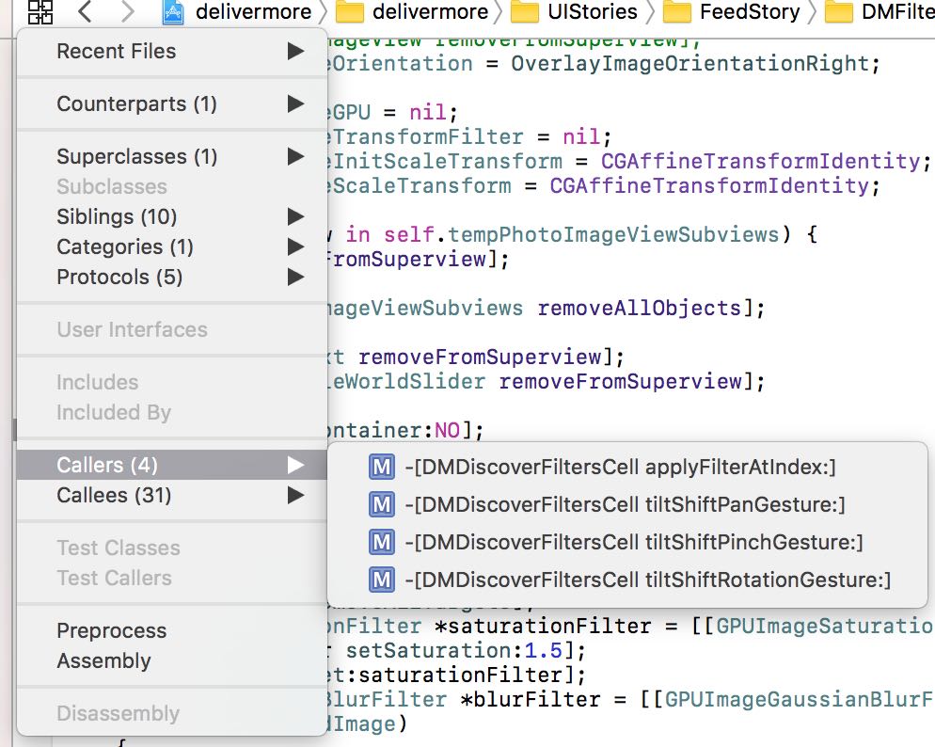The width and height of the screenshot is (935, 747).
Task: Go back with the left chevron
Action: (x=86, y=12)
